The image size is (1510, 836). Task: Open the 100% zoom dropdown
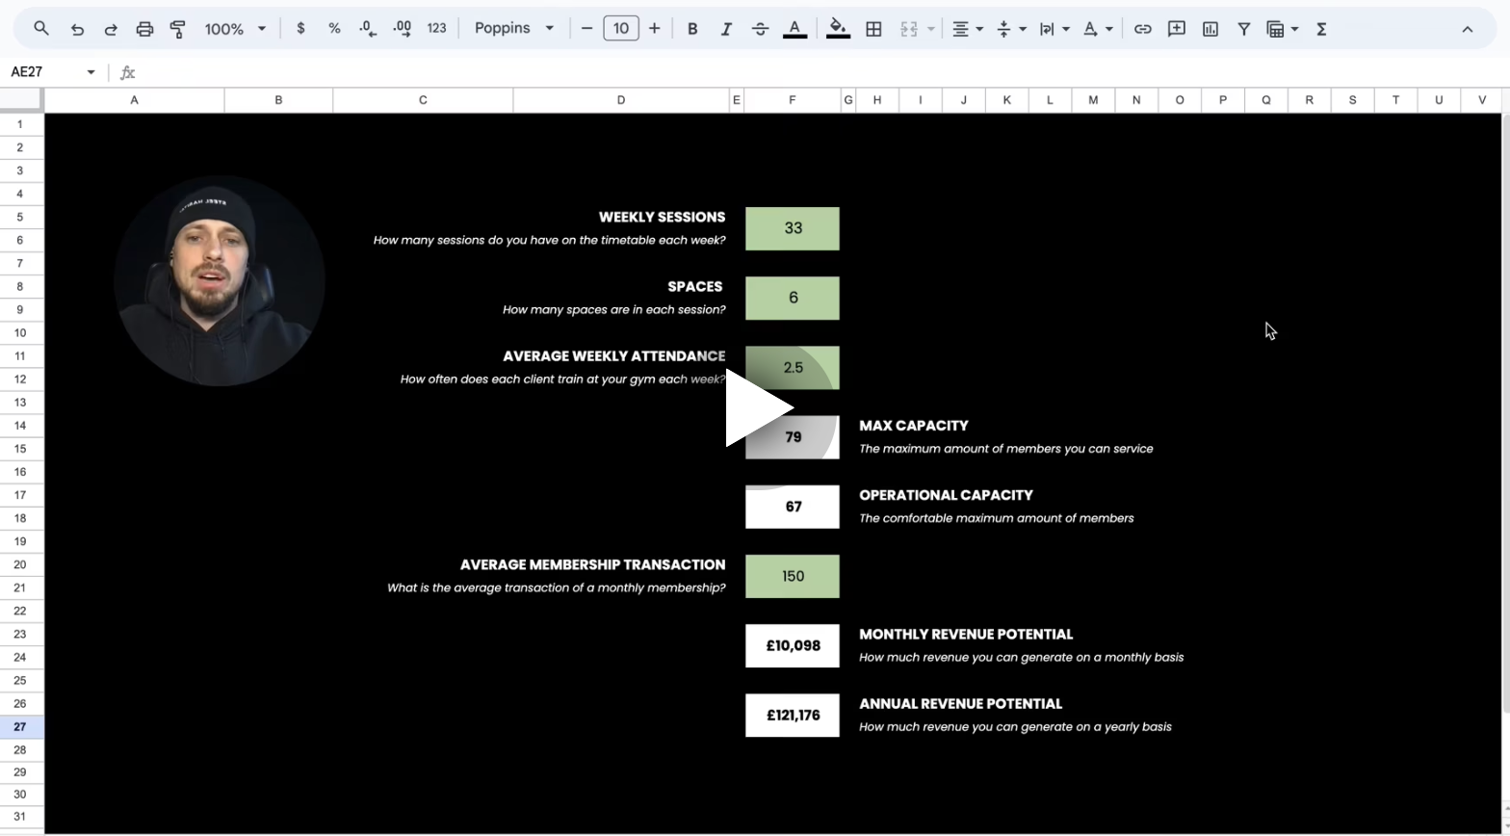click(234, 29)
